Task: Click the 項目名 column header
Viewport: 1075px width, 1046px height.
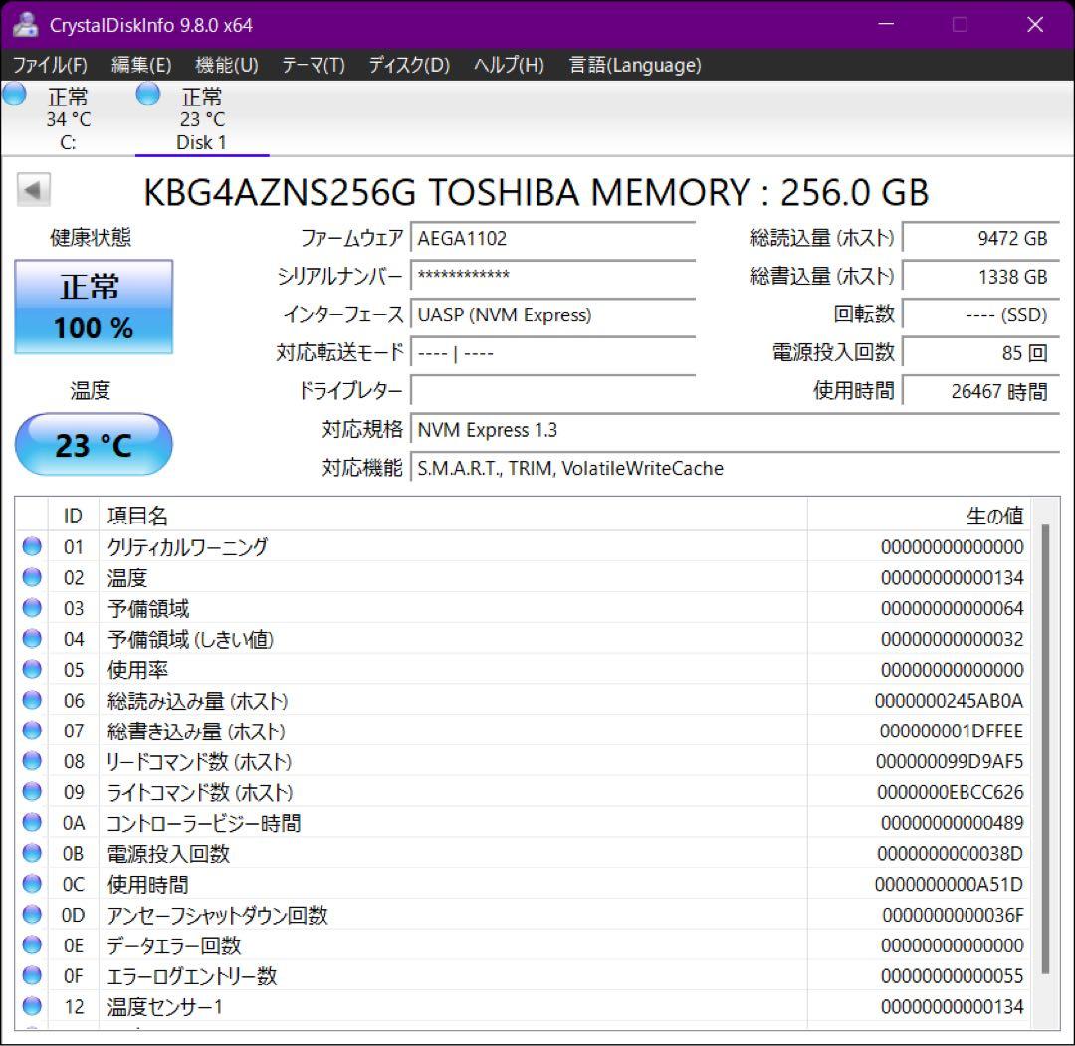Action: tap(453, 516)
